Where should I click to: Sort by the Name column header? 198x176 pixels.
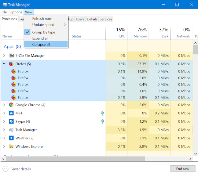[x=7, y=36]
